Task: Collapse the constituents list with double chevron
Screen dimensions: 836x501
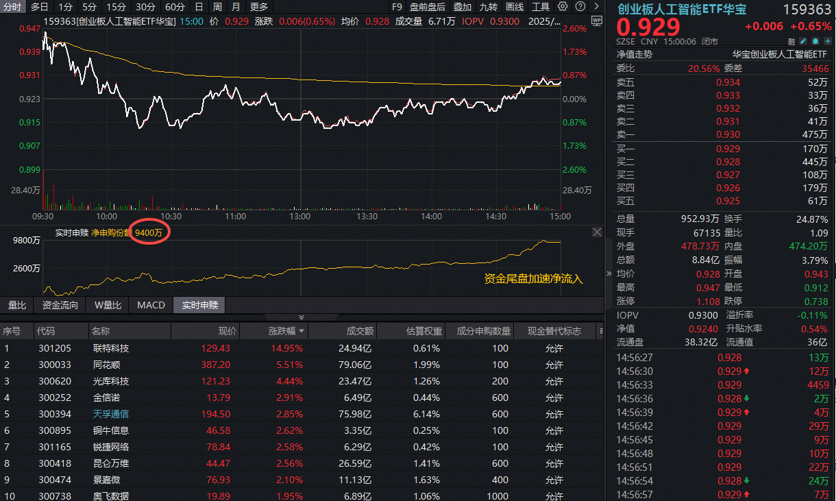Action: pyautogui.click(x=301, y=317)
